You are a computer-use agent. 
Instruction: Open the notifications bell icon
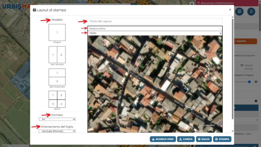tap(251, 11)
